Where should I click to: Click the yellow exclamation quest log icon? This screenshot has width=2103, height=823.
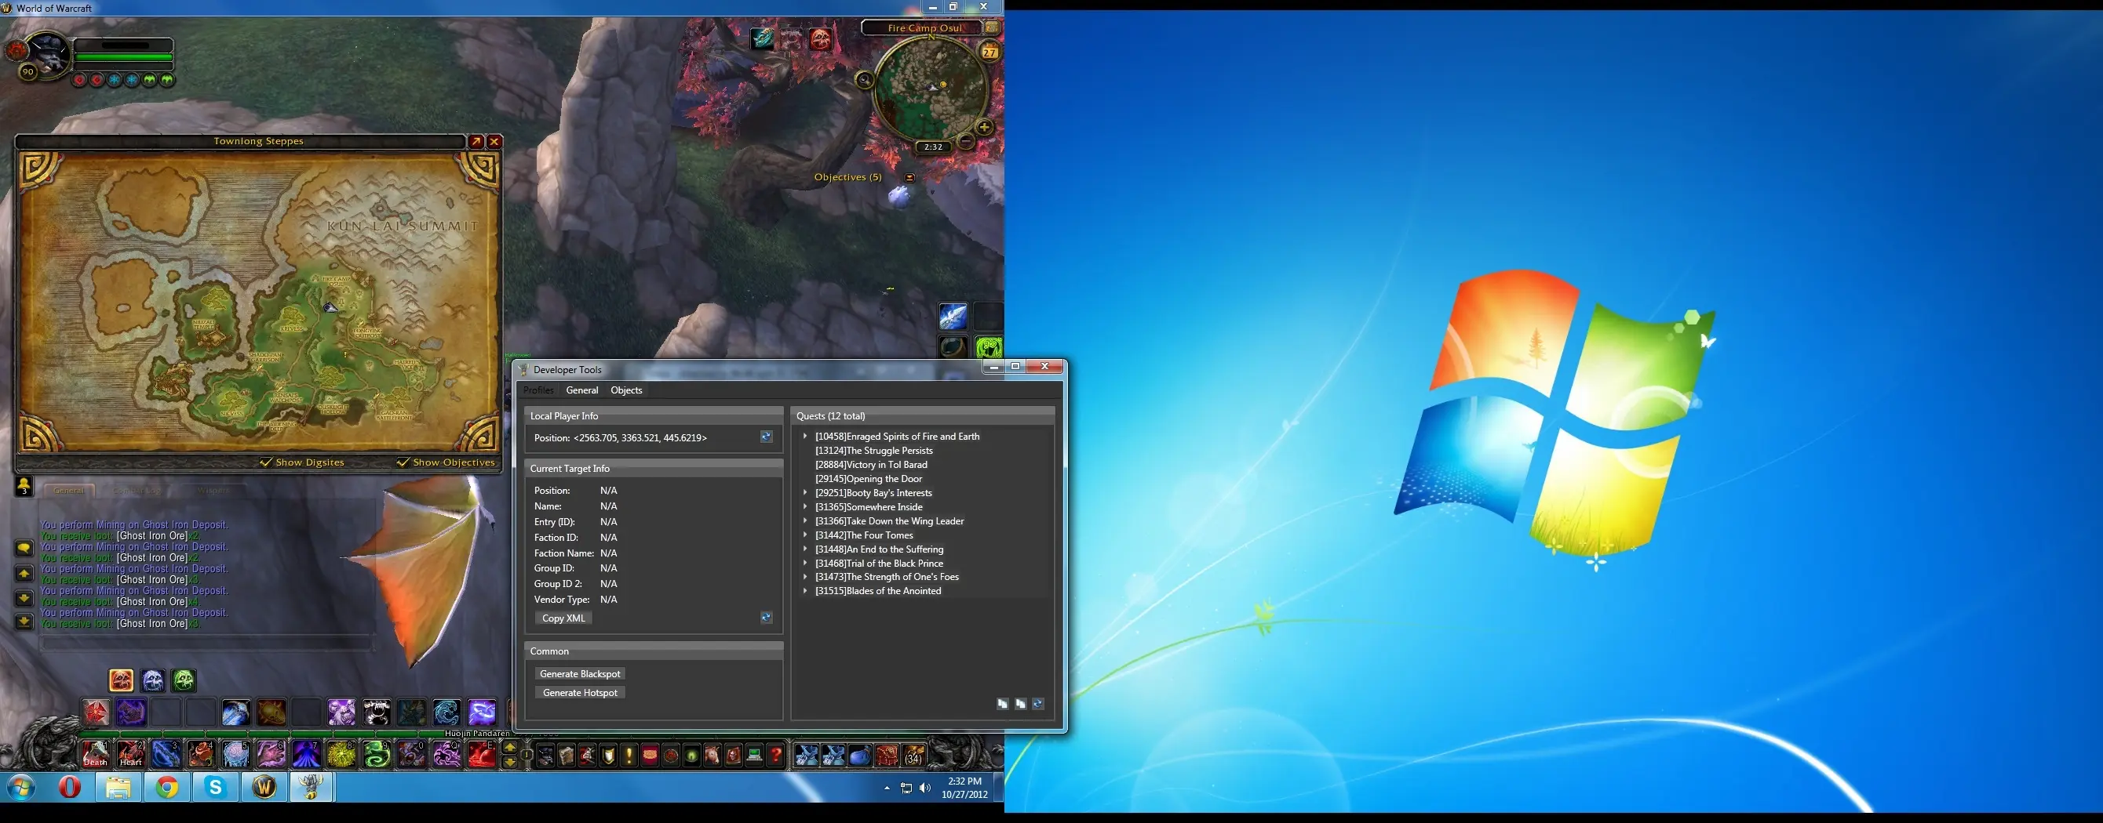[629, 756]
